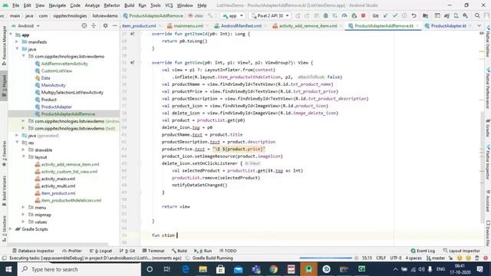The image size is (491, 276).
Task: Open item_productwithdeleticon.xml in tree
Action: click(71, 200)
